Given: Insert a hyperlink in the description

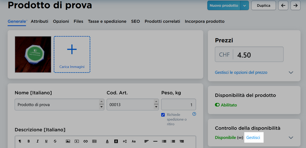Looking at the screenshot, I should 85,141.
